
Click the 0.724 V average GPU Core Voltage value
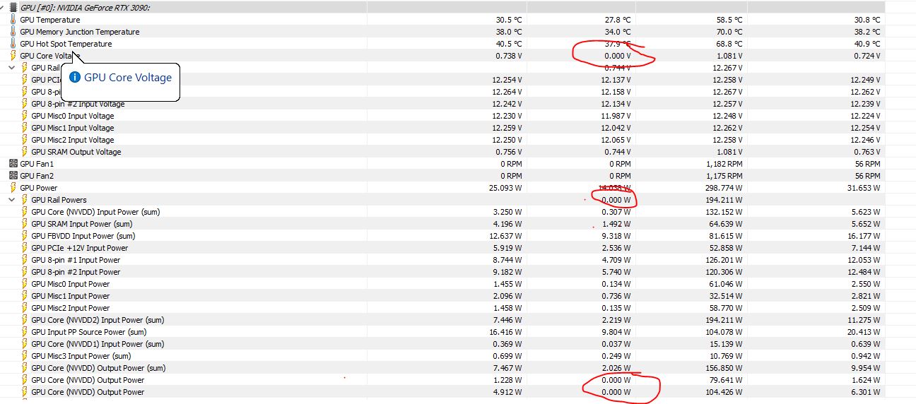coord(867,56)
